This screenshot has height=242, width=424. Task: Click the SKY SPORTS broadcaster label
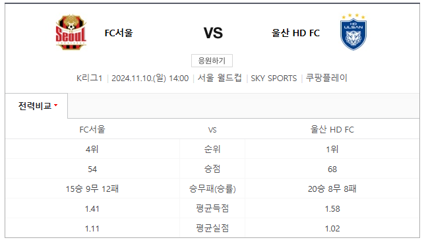(x=274, y=78)
